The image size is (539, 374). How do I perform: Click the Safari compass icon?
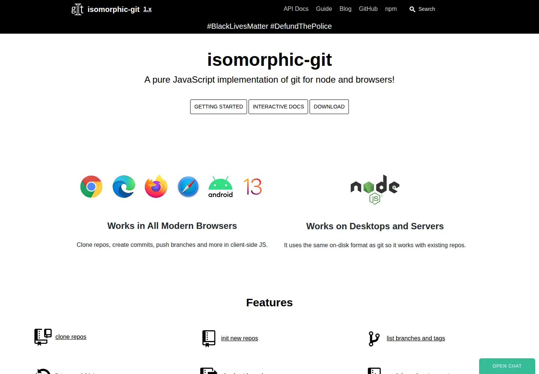[x=188, y=187]
